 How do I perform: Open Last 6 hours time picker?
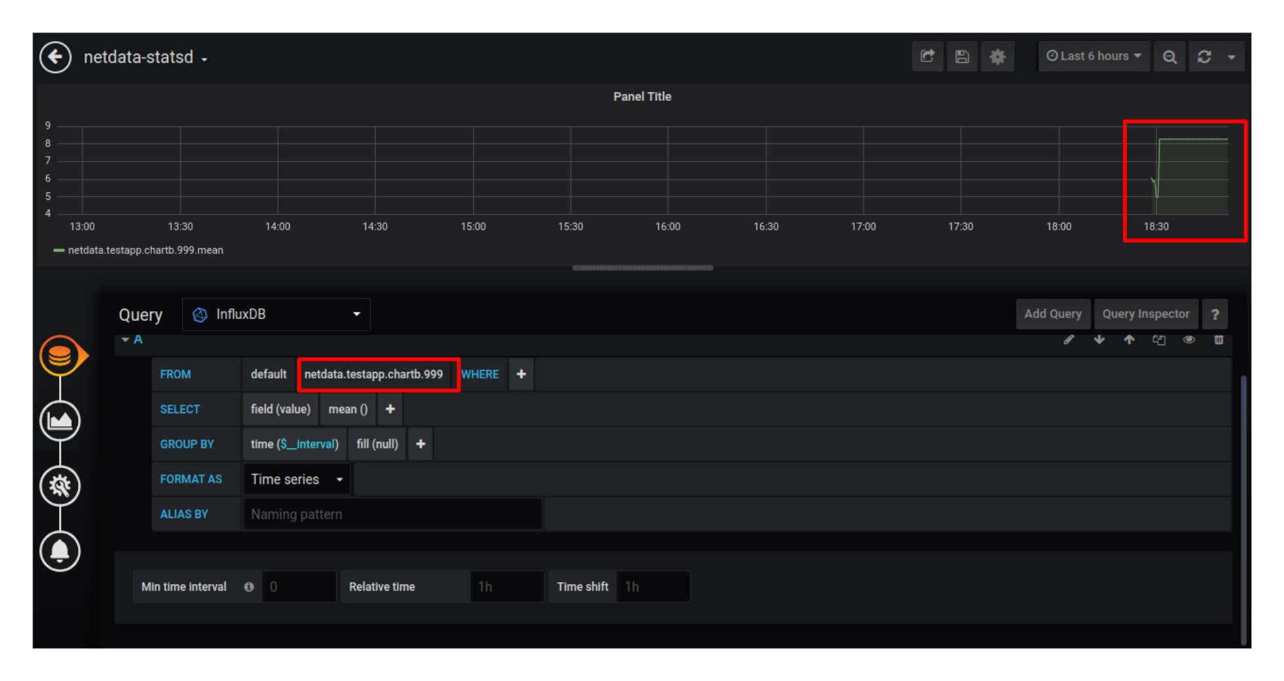(x=1093, y=56)
